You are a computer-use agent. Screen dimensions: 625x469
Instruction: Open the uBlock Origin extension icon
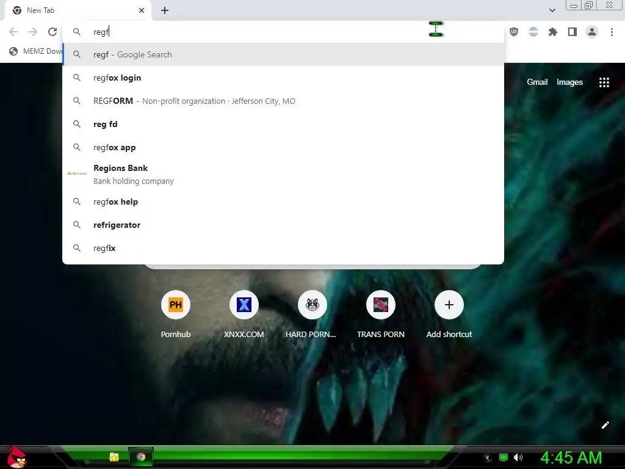pos(514,32)
